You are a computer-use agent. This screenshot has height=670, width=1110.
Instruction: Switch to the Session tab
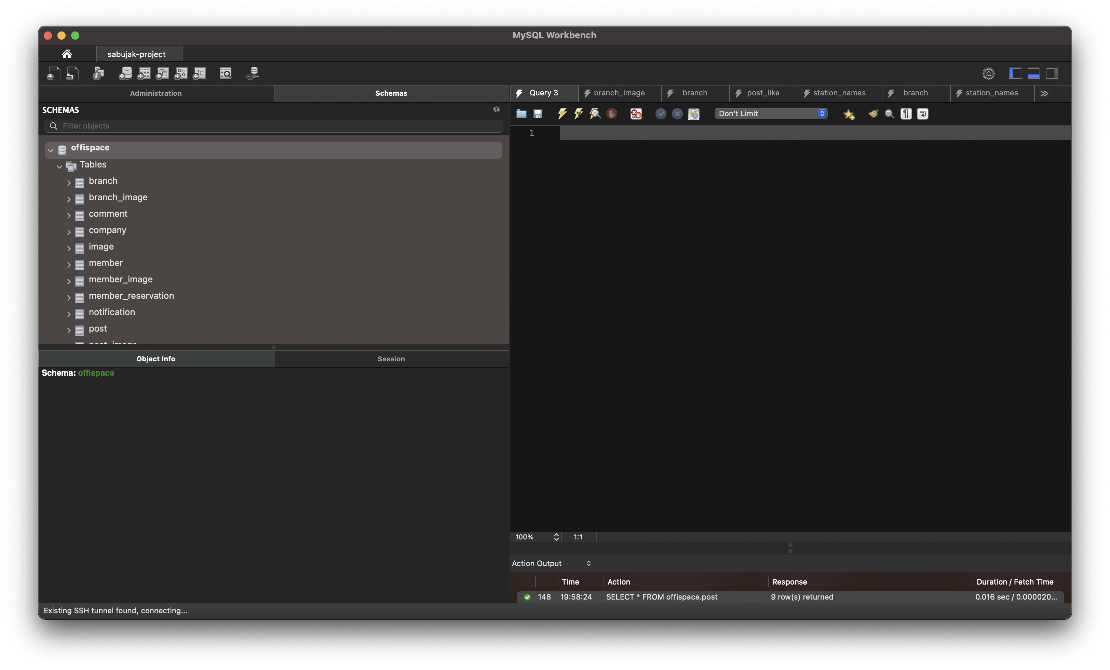click(x=391, y=359)
